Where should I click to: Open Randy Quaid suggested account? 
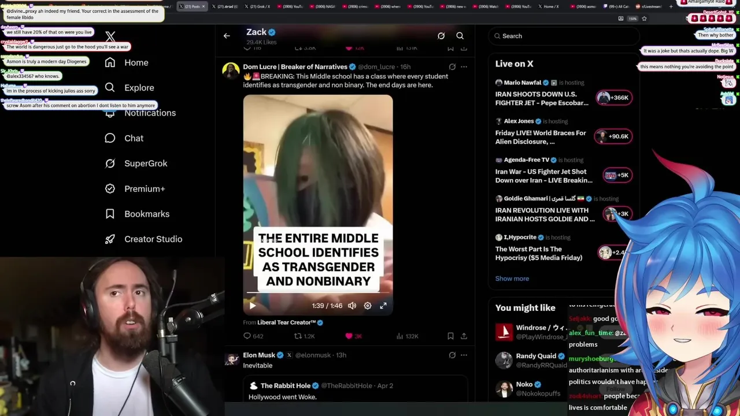pos(531,361)
